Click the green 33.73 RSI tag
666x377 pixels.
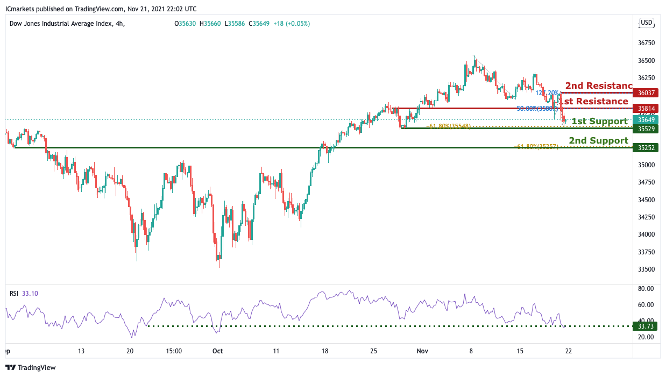(646, 326)
